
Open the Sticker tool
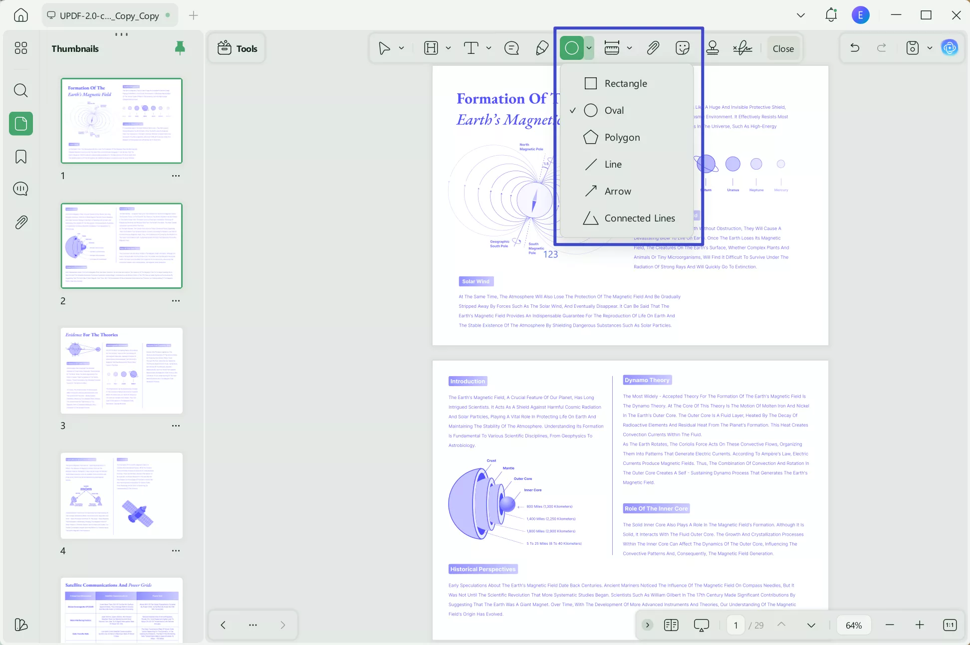(x=682, y=48)
